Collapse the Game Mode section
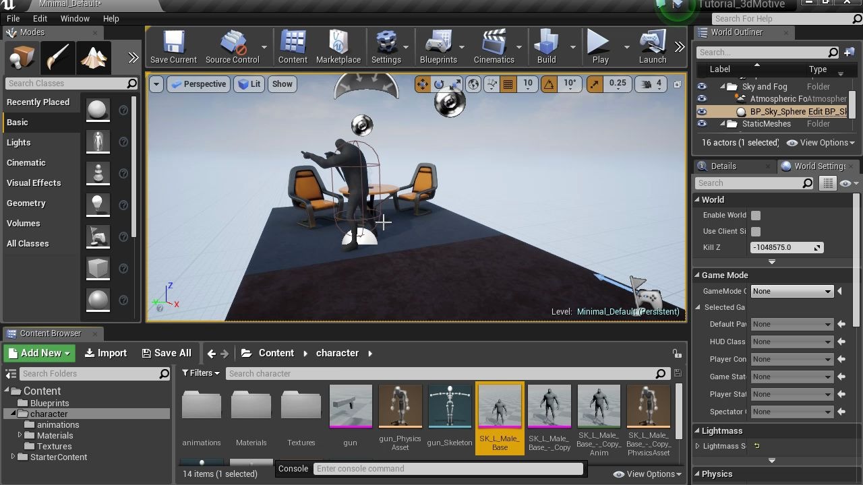Screen dimensions: 863x485 pyautogui.click(x=697, y=276)
